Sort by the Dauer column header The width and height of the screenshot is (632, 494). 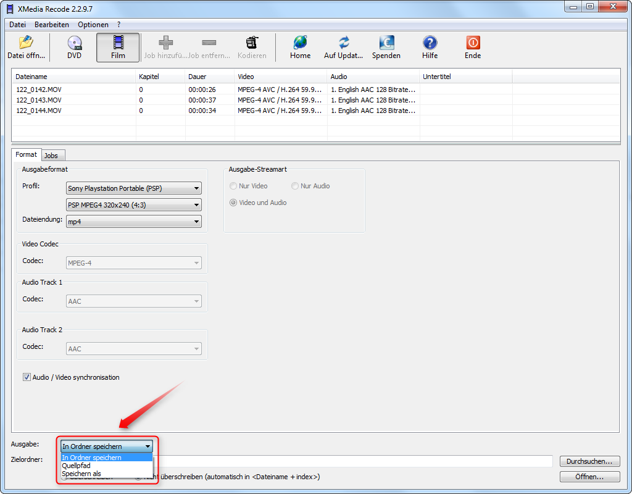209,77
